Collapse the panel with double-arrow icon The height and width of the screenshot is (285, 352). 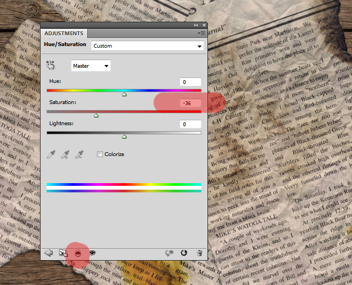coord(196,25)
